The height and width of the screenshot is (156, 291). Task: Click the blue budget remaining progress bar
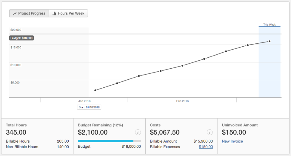pyautogui.click(x=106, y=141)
